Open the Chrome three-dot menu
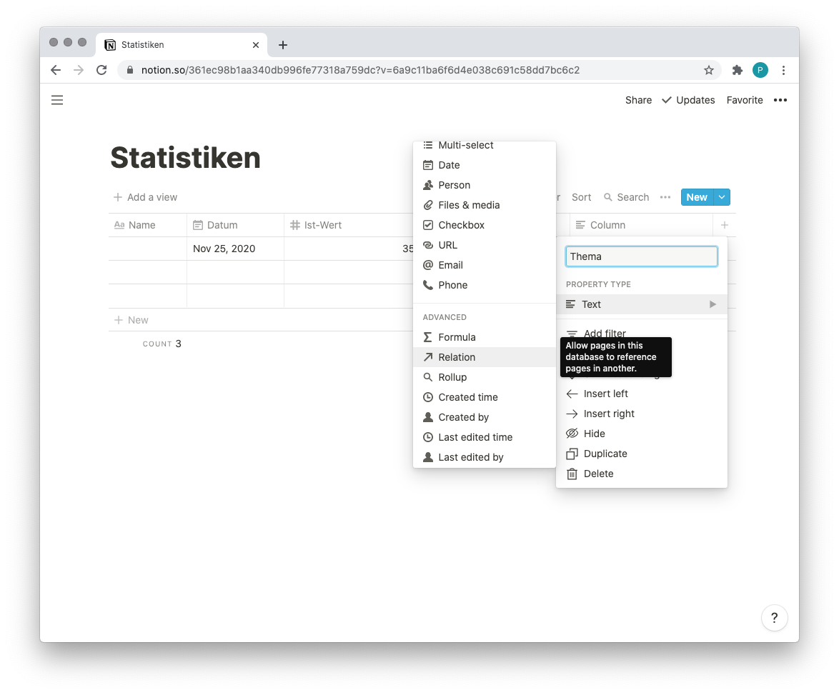839x695 pixels. coord(783,70)
